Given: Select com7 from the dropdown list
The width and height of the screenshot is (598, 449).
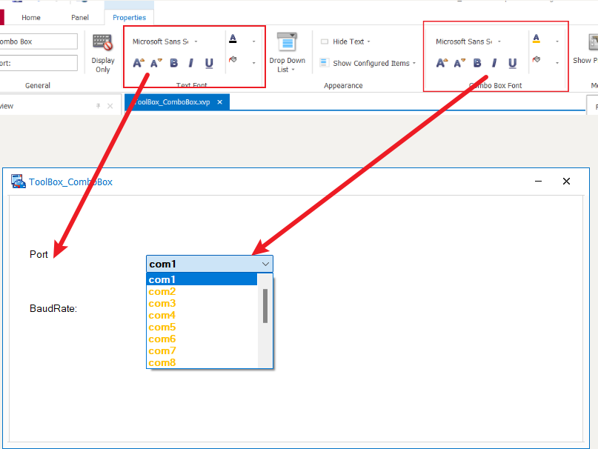Looking at the screenshot, I should pyautogui.click(x=202, y=350).
